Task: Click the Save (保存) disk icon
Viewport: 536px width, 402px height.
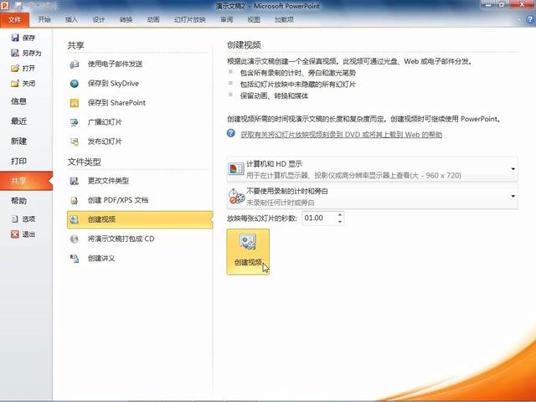Action: (15, 38)
